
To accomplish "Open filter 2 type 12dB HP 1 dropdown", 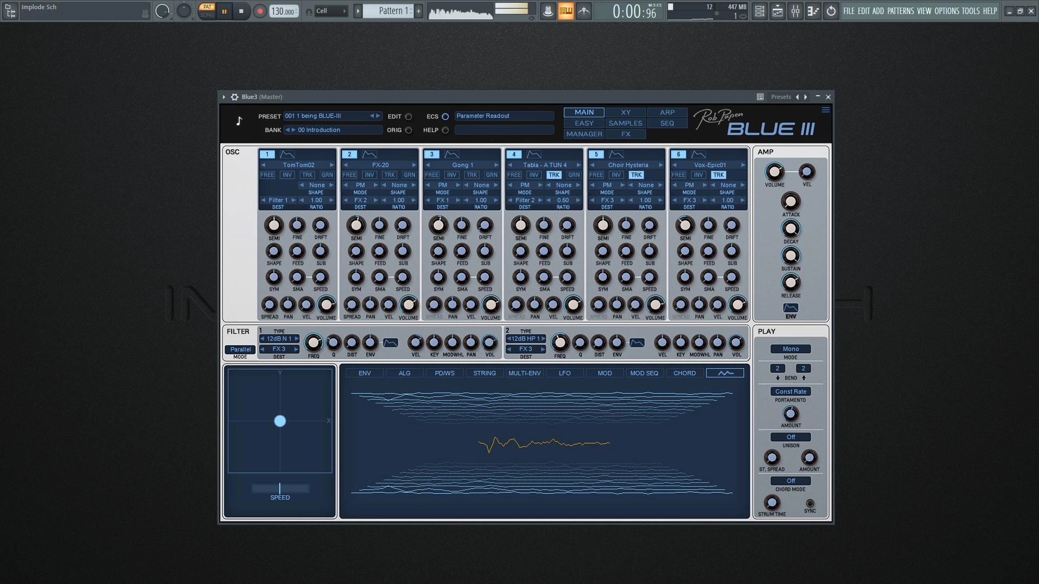I will (x=526, y=339).
